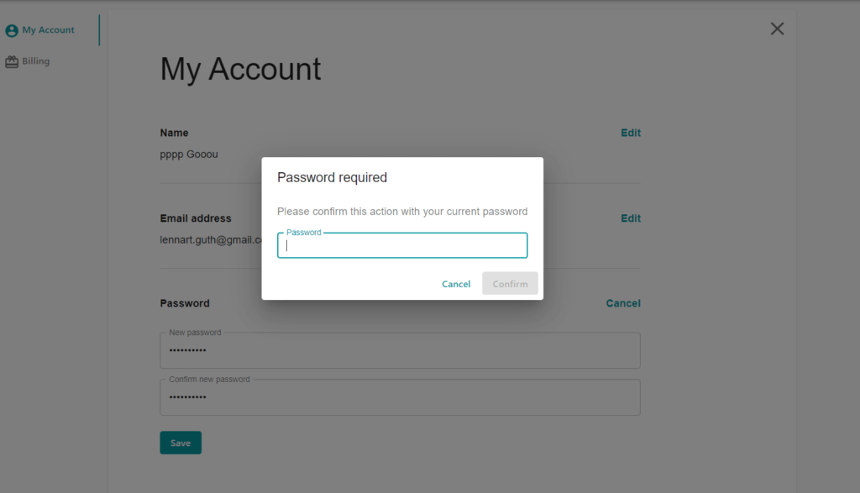Click the lennart.guth email address text
Viewport: 860px width, 493px height.
click(211, 239)
